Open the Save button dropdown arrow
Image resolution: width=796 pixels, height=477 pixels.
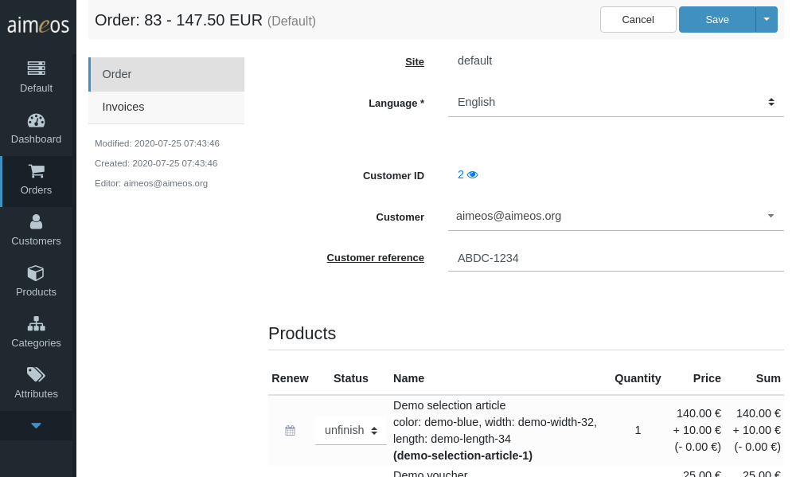(767, 19)
